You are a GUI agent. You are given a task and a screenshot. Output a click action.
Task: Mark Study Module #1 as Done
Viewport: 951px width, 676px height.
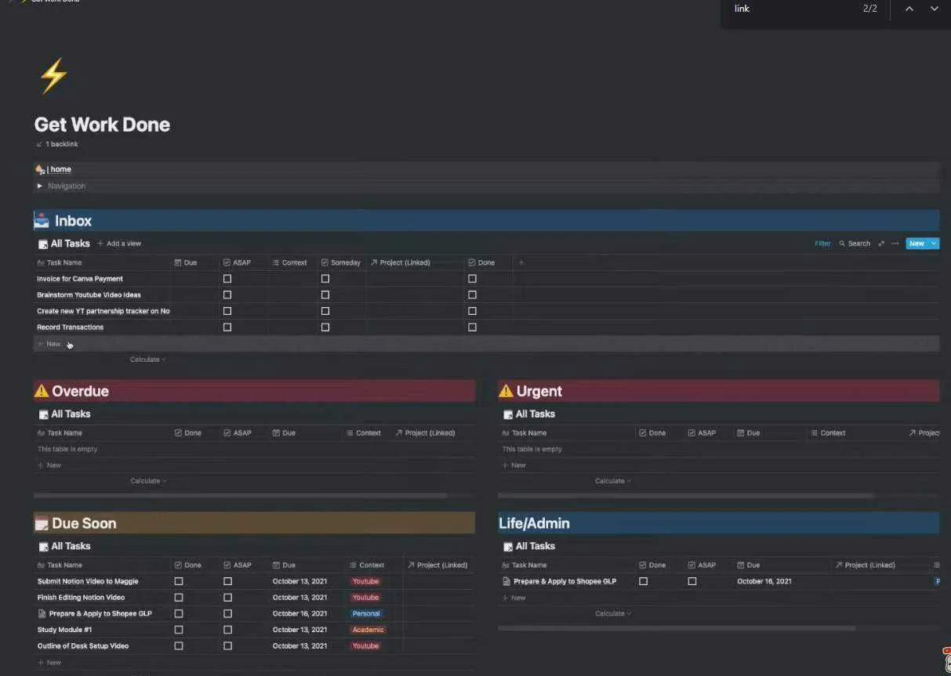179,630
